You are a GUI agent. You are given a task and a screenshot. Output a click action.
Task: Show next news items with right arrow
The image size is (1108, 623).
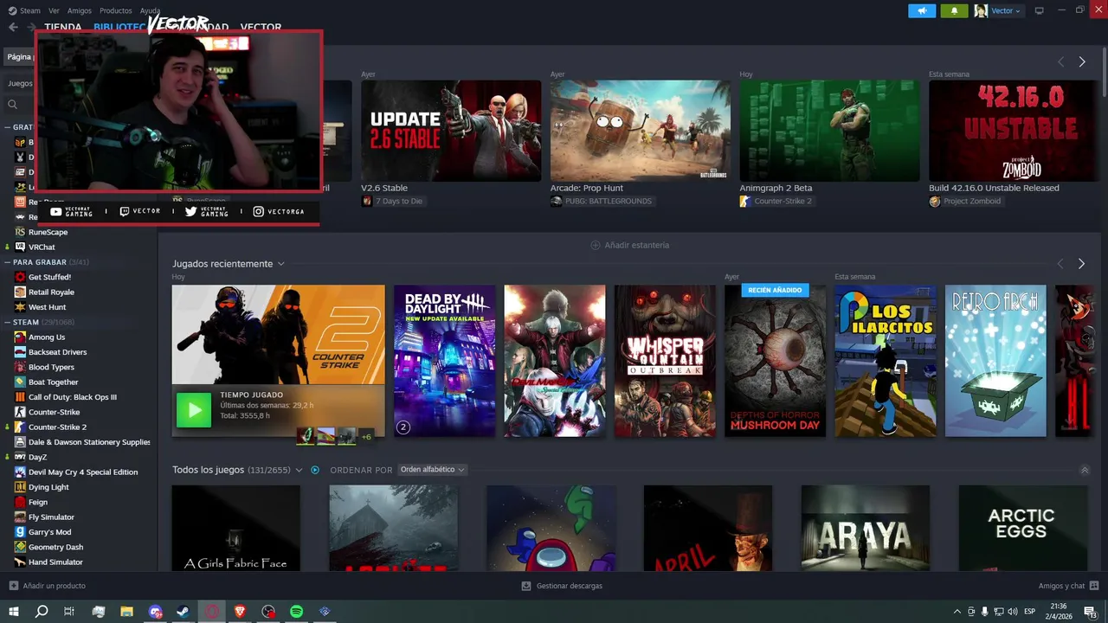[1082, 62]
